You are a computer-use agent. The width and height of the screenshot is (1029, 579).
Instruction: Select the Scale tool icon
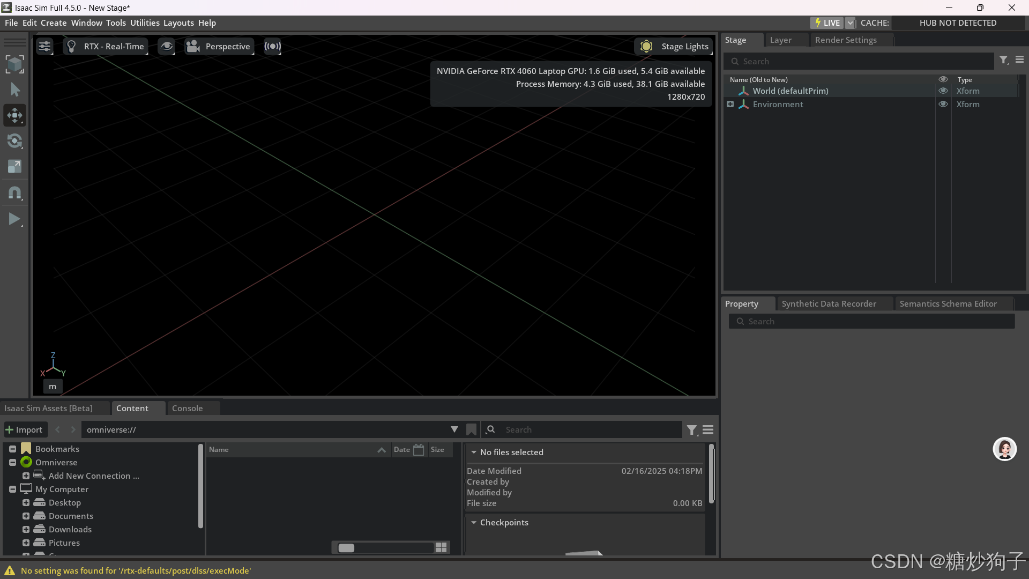coord(14,167)
